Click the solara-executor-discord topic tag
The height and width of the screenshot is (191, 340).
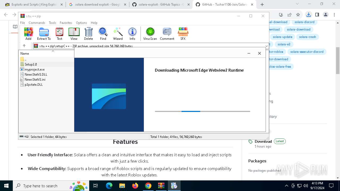coord(307,52)
